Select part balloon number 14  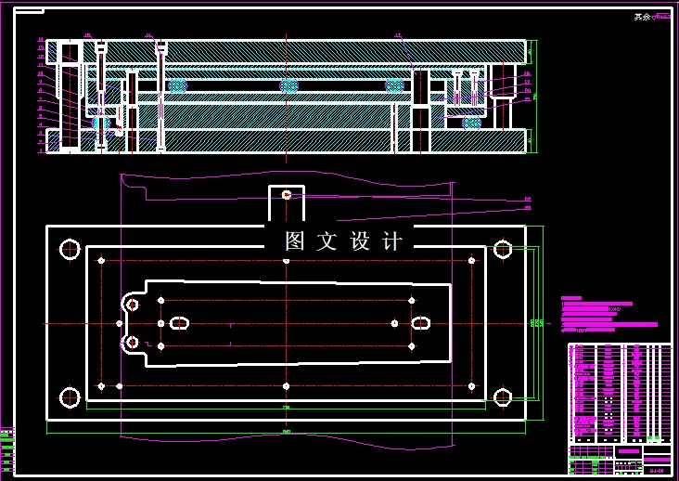(x=41, y=39)
